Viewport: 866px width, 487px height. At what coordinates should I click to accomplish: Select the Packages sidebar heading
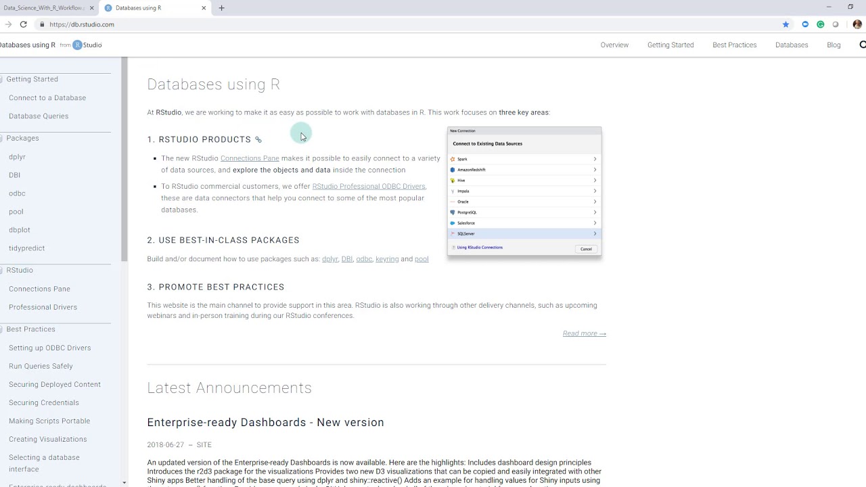tap(22, 138)
